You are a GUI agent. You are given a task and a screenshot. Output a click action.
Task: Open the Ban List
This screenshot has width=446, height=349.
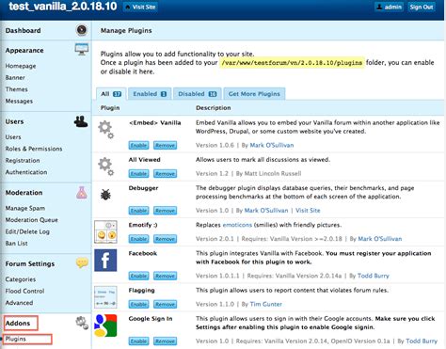click(x=16, y=244)
